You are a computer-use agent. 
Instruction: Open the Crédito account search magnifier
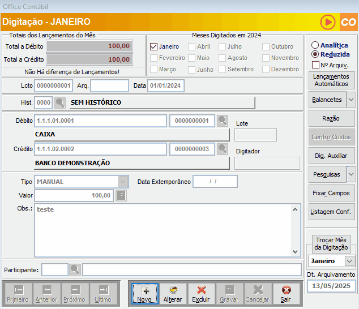click(x=223, y=149)
